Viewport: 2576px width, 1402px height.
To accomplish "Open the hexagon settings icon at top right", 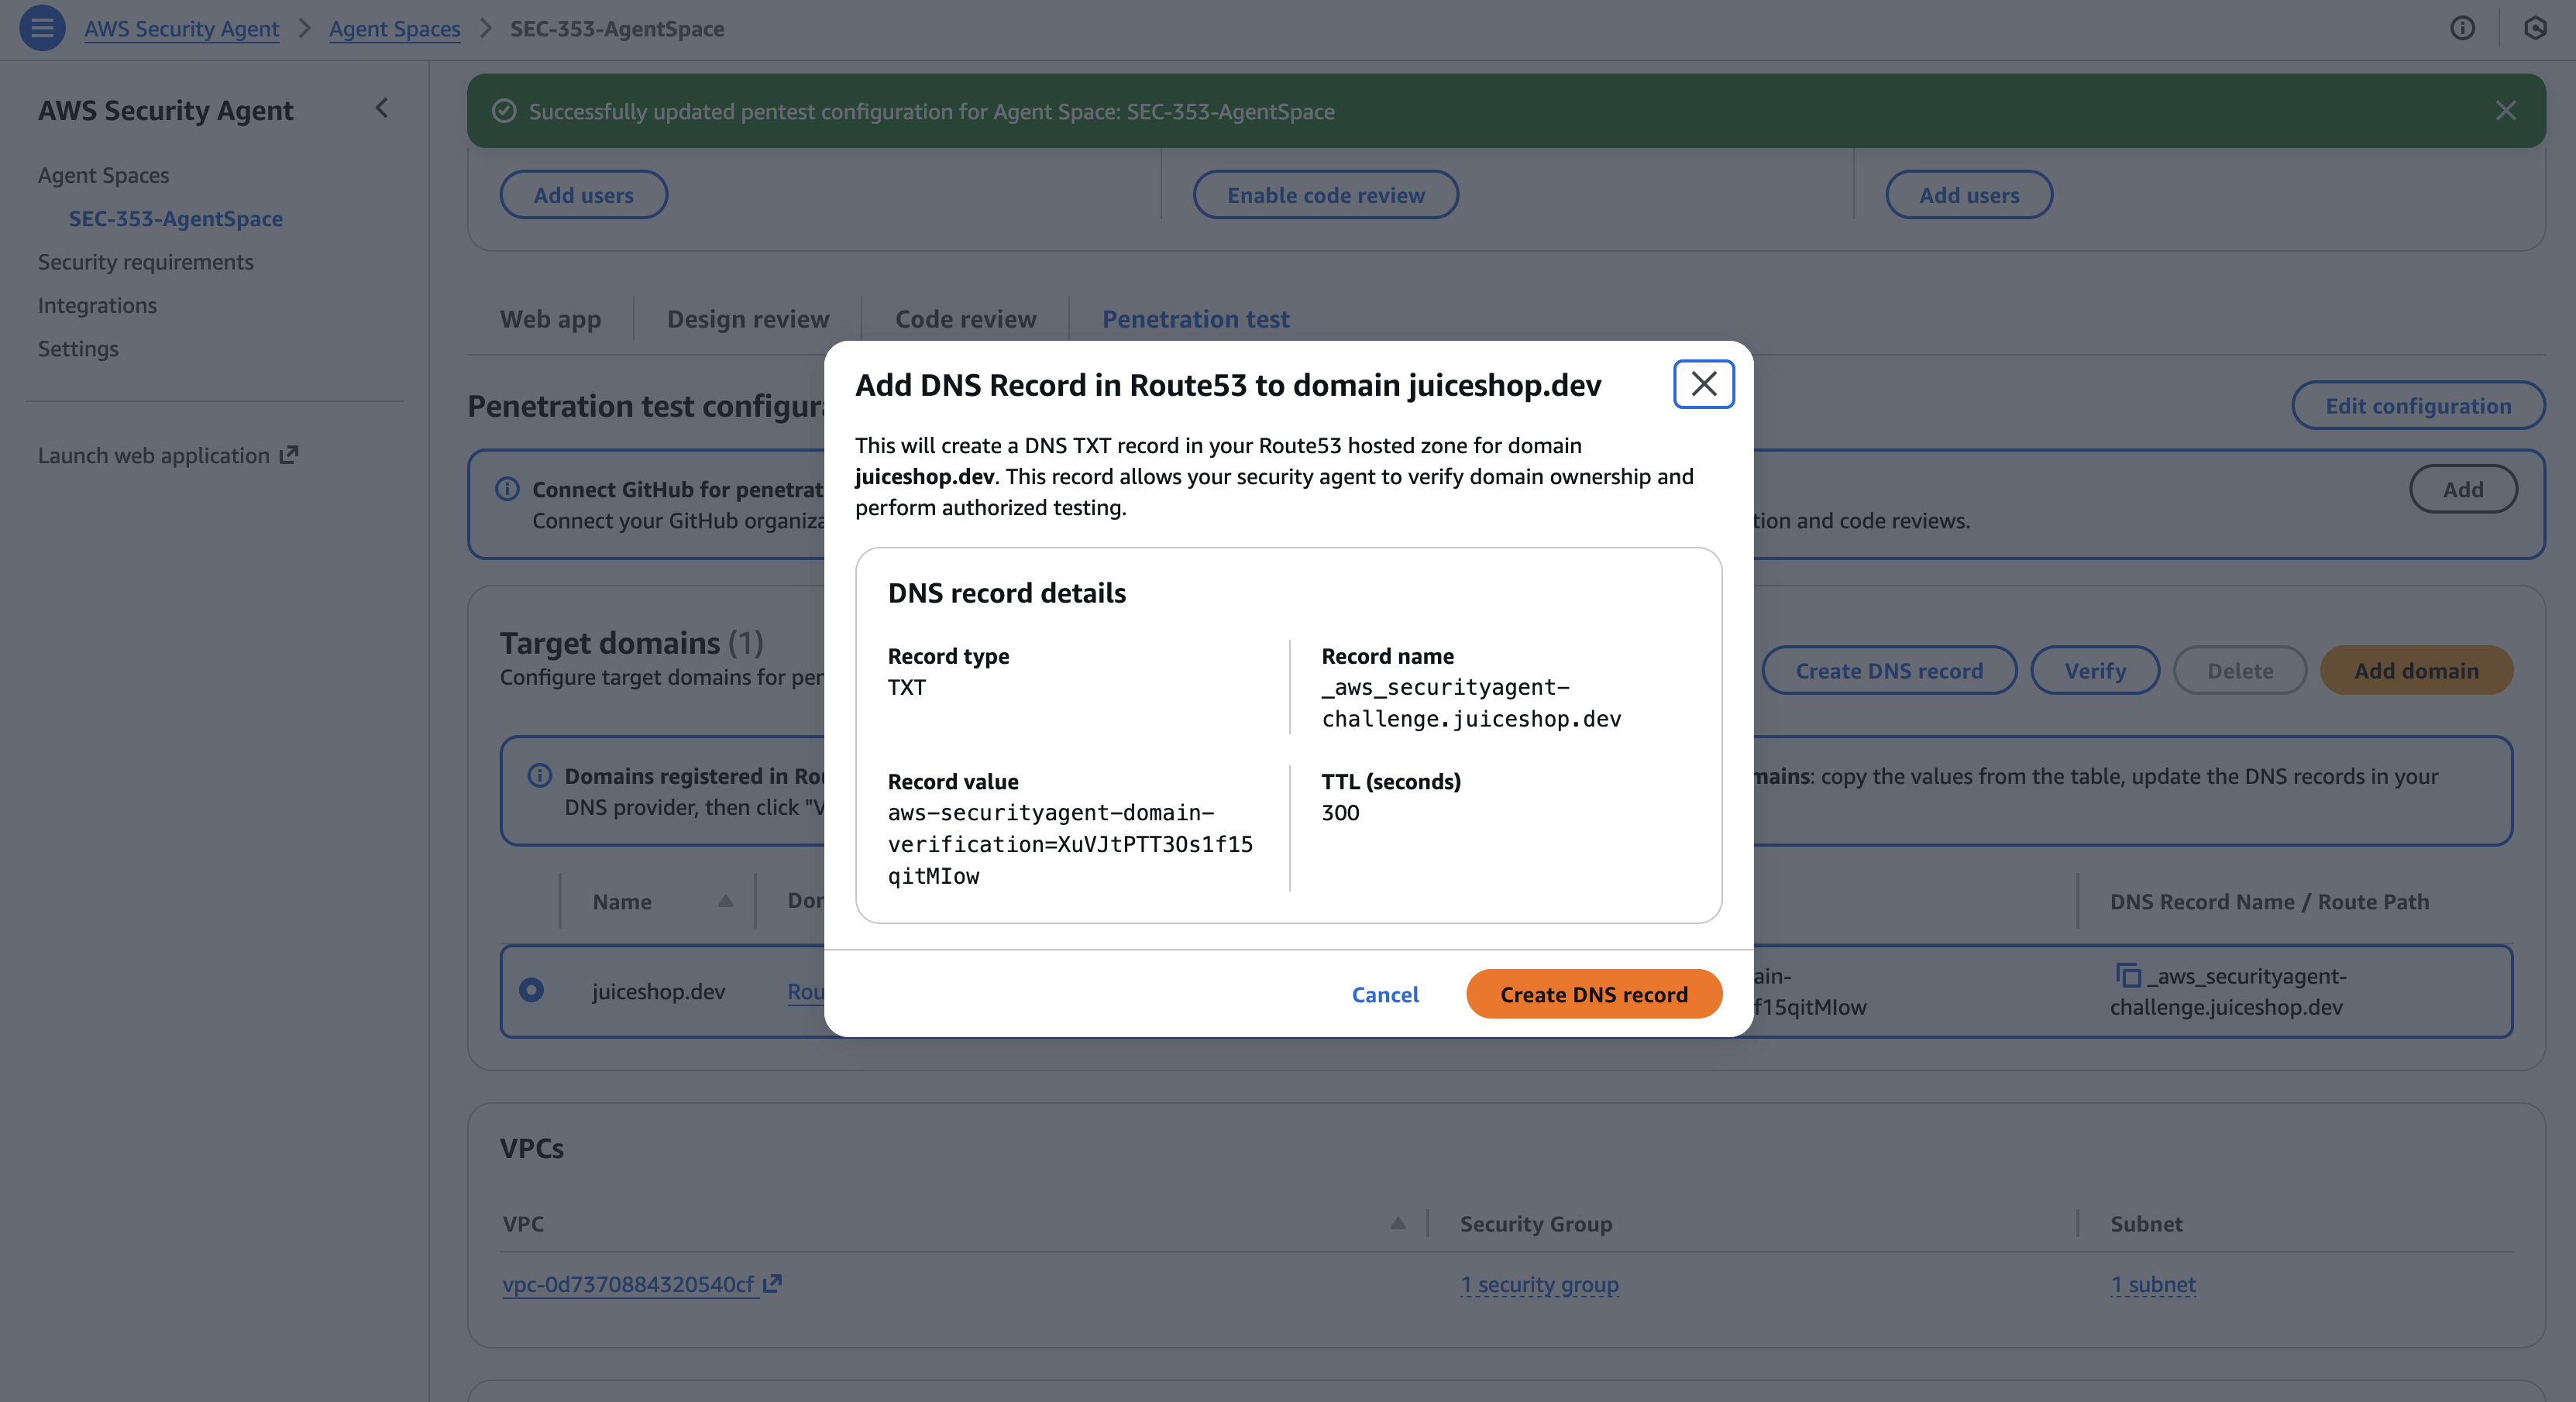I will pos(2534,28).
